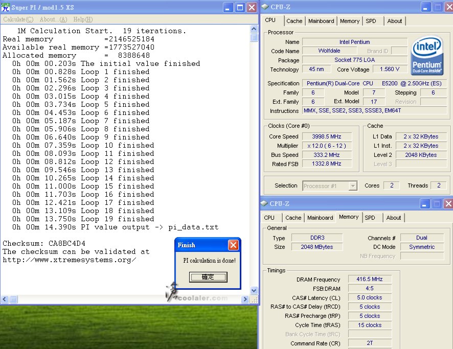This screenshot has height=349, width=453.
Task: Click the DRAM Frequency value 416.5 MHz
Action: pos(370,279)
